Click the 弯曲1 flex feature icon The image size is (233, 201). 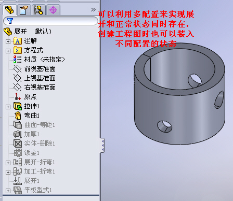pyautogui.click(x=18, y=116)
